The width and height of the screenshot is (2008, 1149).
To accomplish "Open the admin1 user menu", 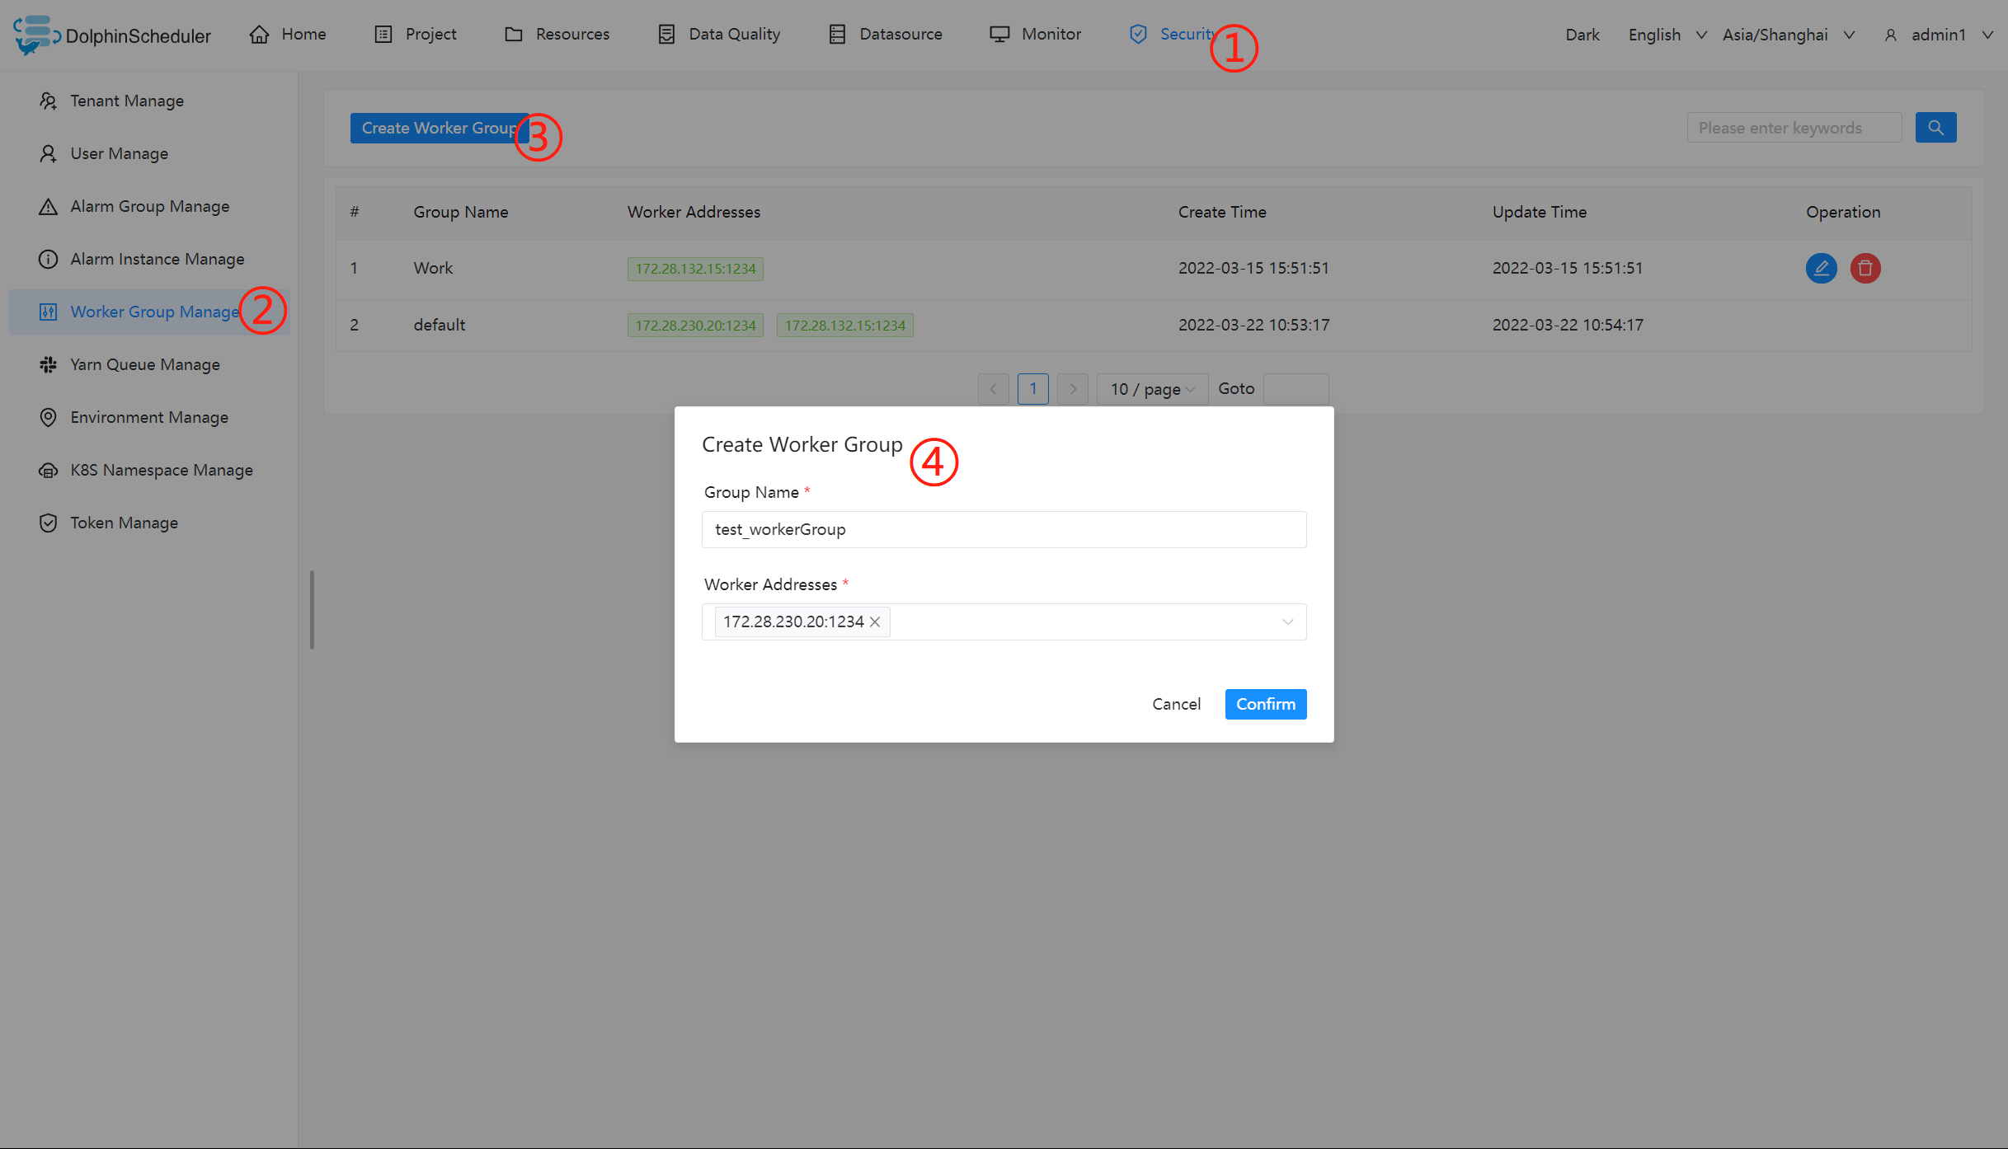I will (1938, 35).
